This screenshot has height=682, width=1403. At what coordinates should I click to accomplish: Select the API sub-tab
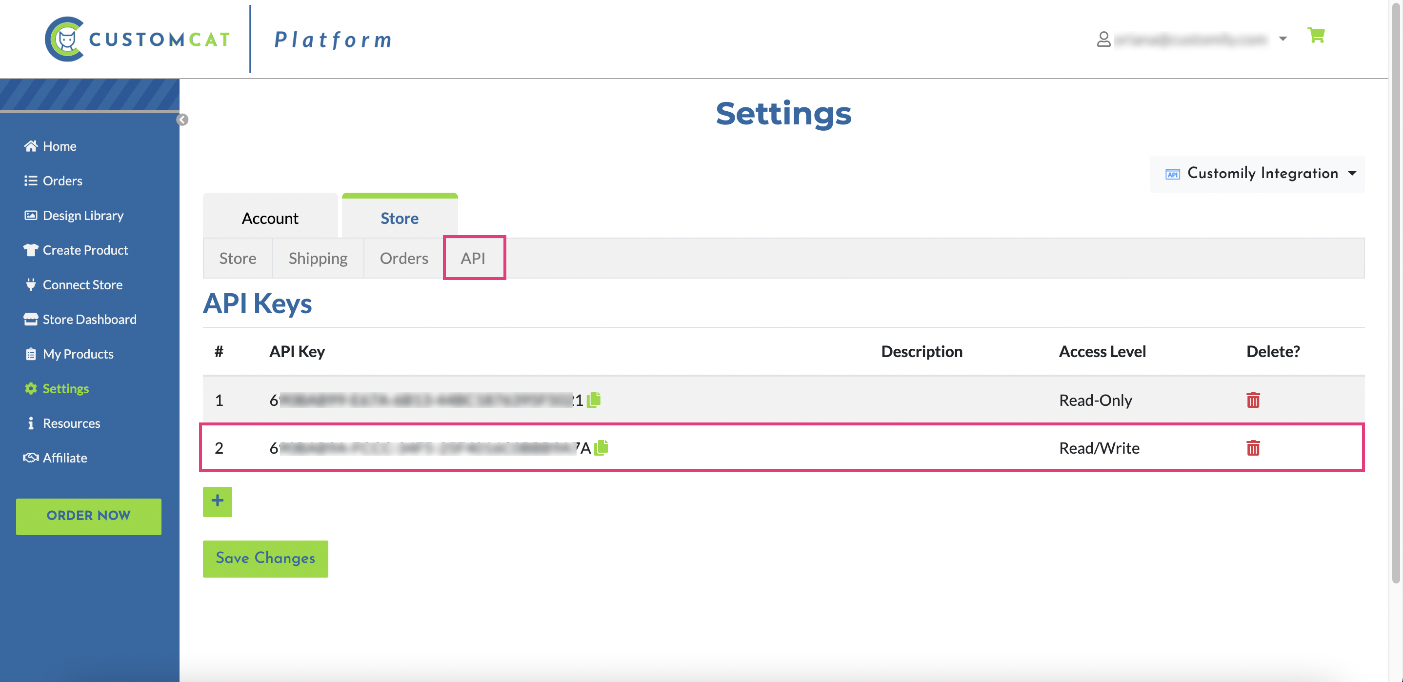[x=473, y=258]
